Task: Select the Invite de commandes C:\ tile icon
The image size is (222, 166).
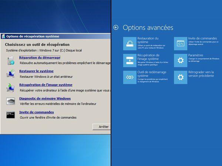Action: tap(181, 44)
